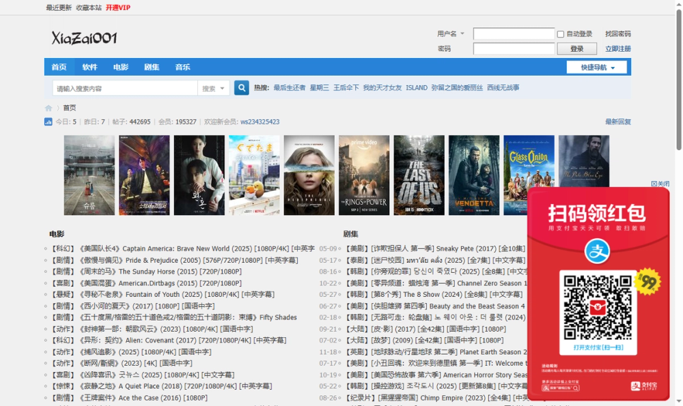The image size is (683, 406).
Task: Focus the 密码 input field
Action: pyautogui.click(x=514, y=48)
